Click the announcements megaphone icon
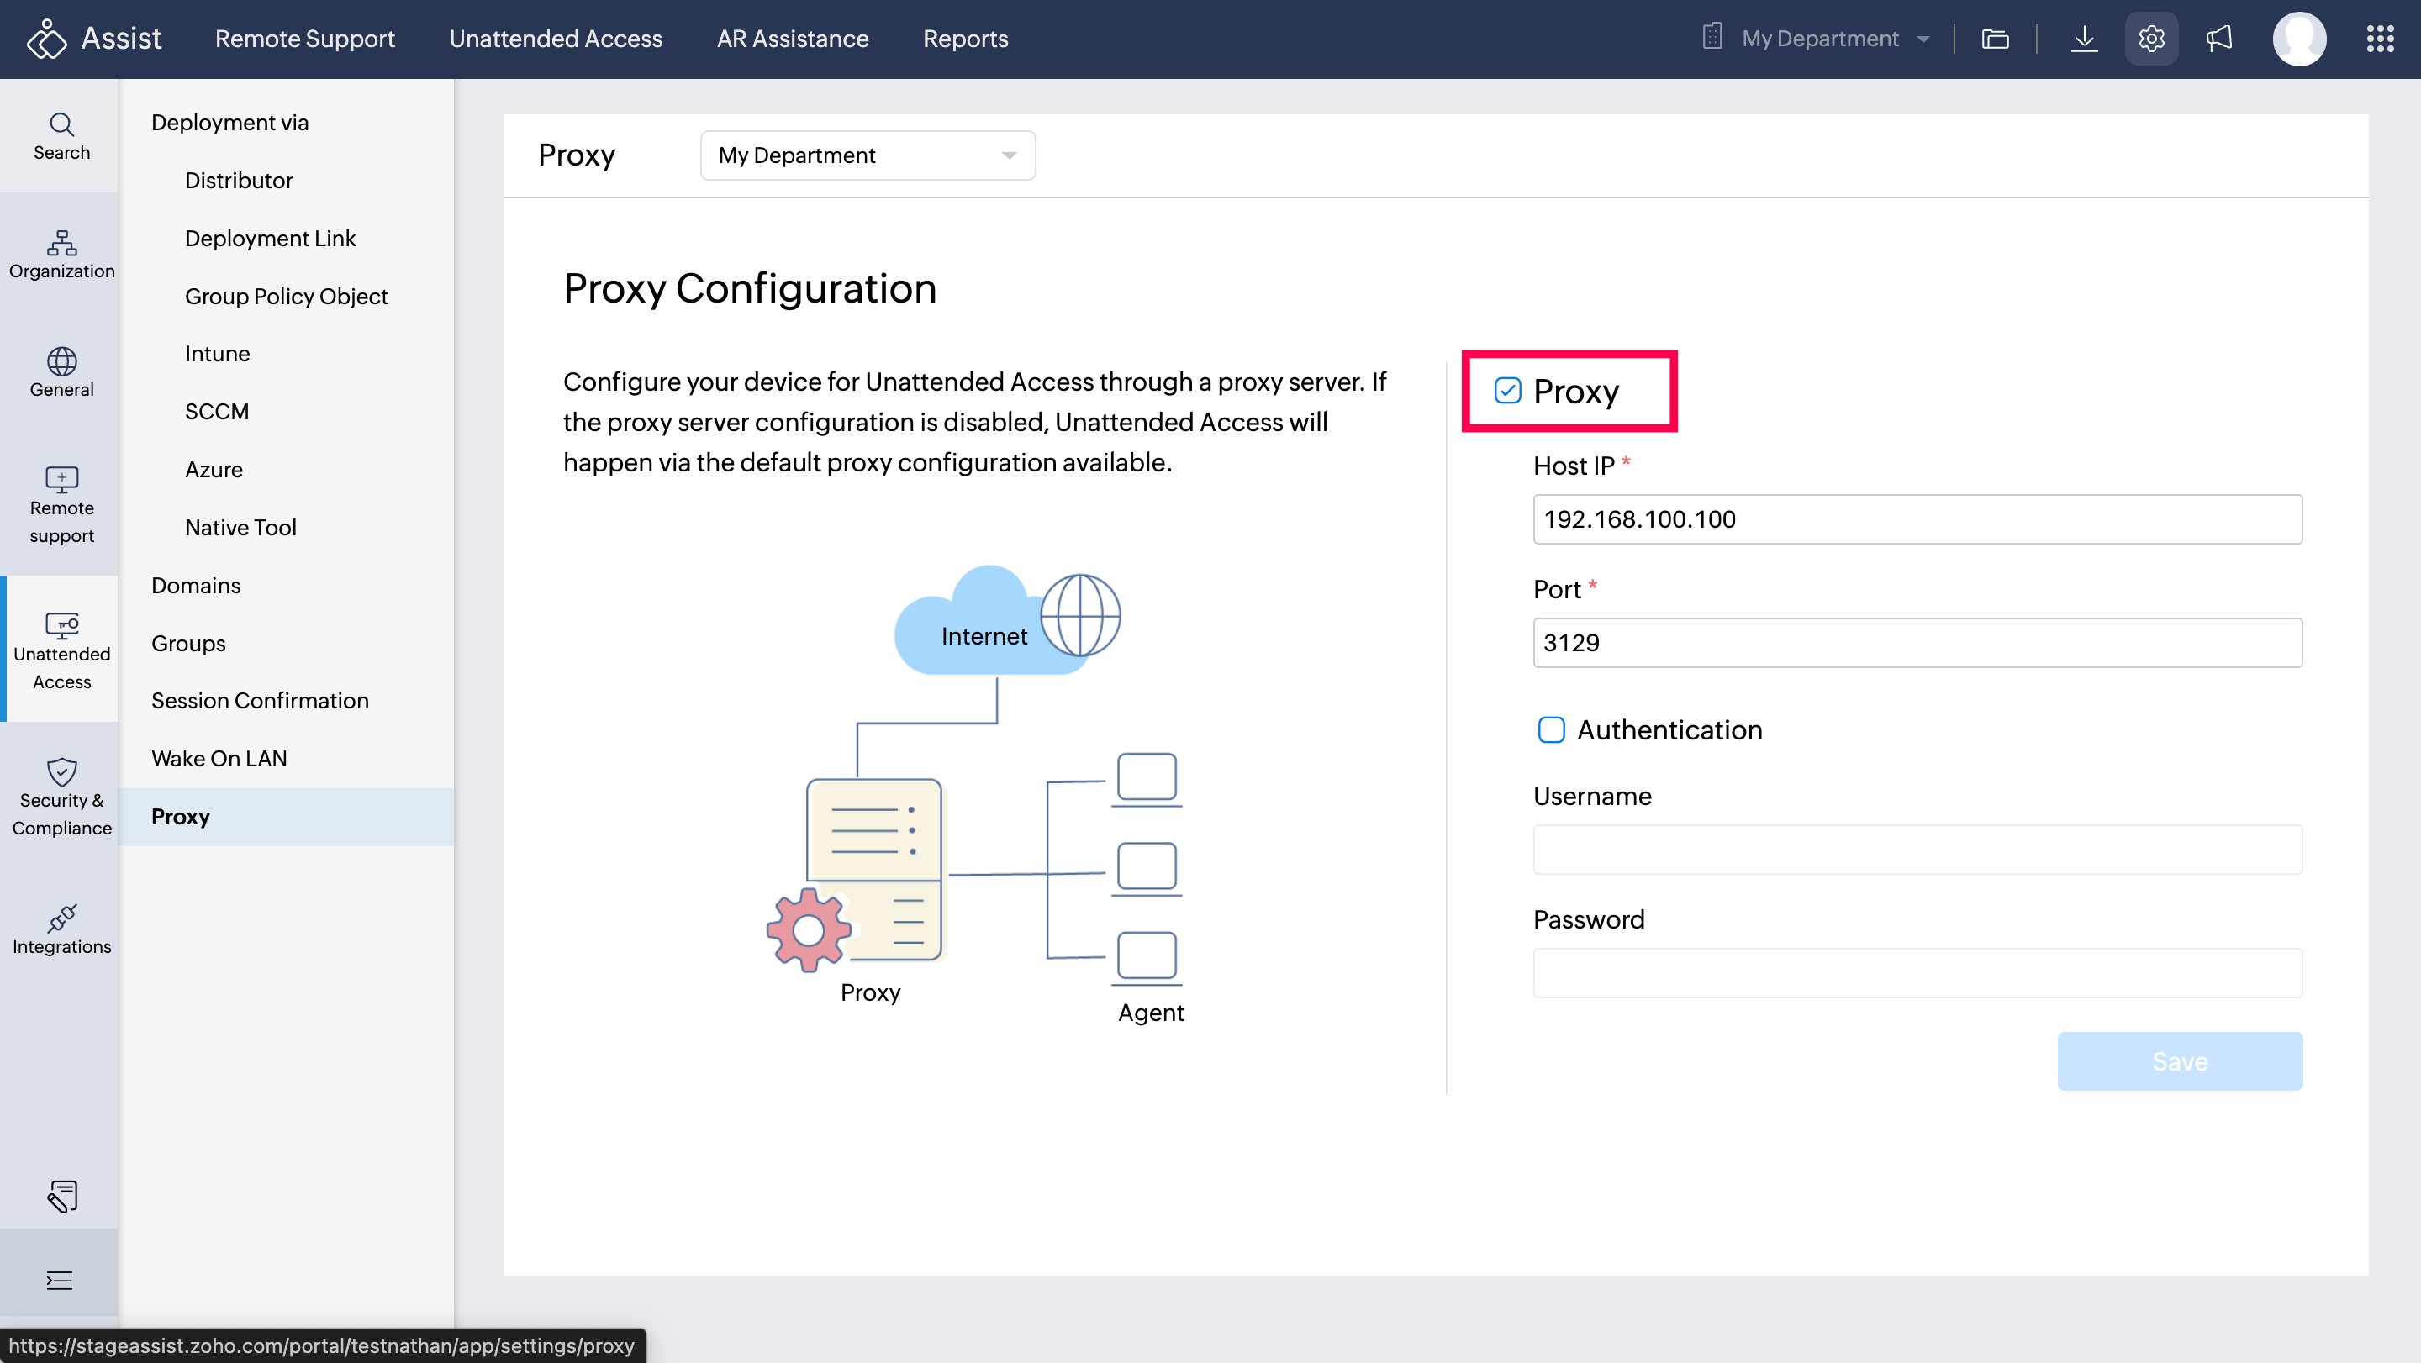 click(x=2218, y=39)
